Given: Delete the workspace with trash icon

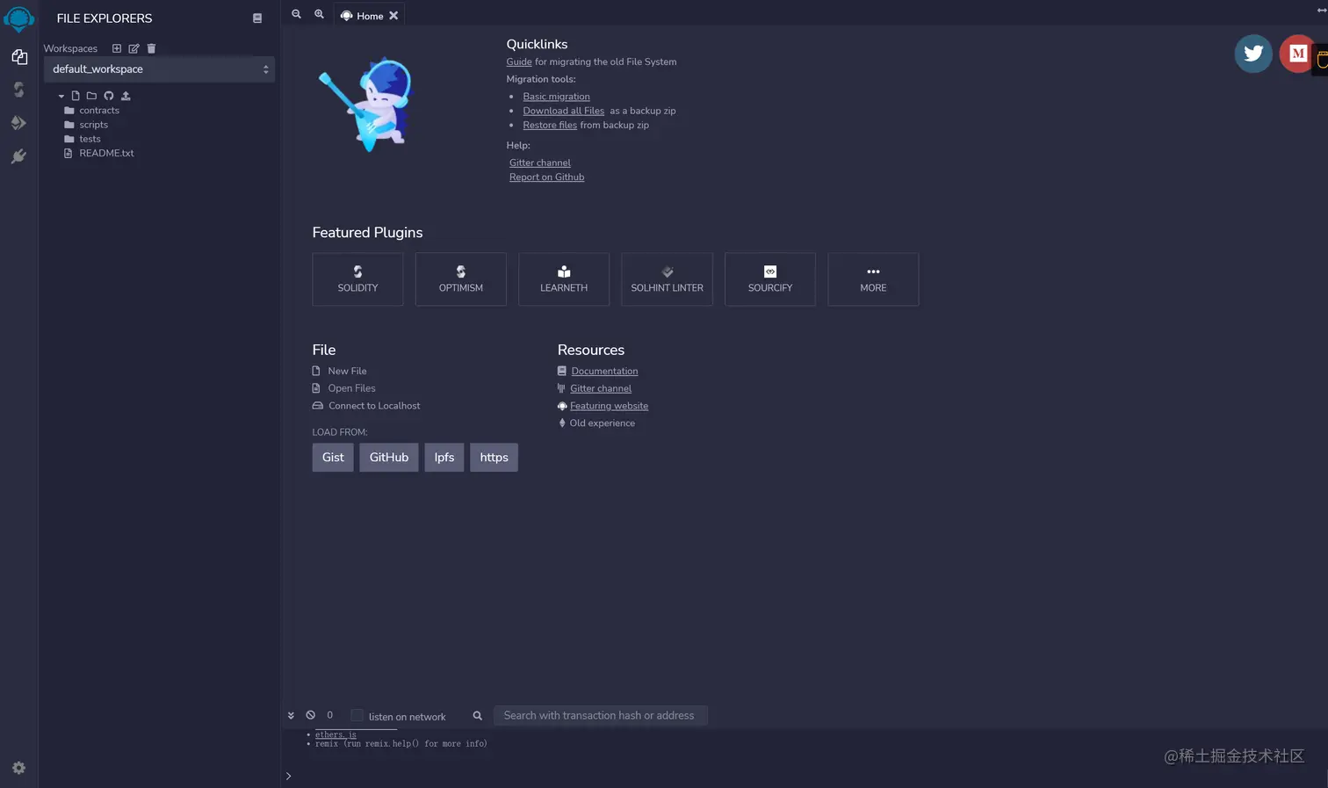Looking at the screenshot, I should pyautogui.click(x=151, y=48).
